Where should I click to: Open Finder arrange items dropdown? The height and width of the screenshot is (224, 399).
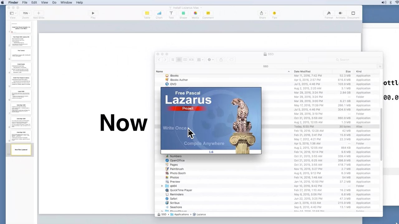[200, 60]
